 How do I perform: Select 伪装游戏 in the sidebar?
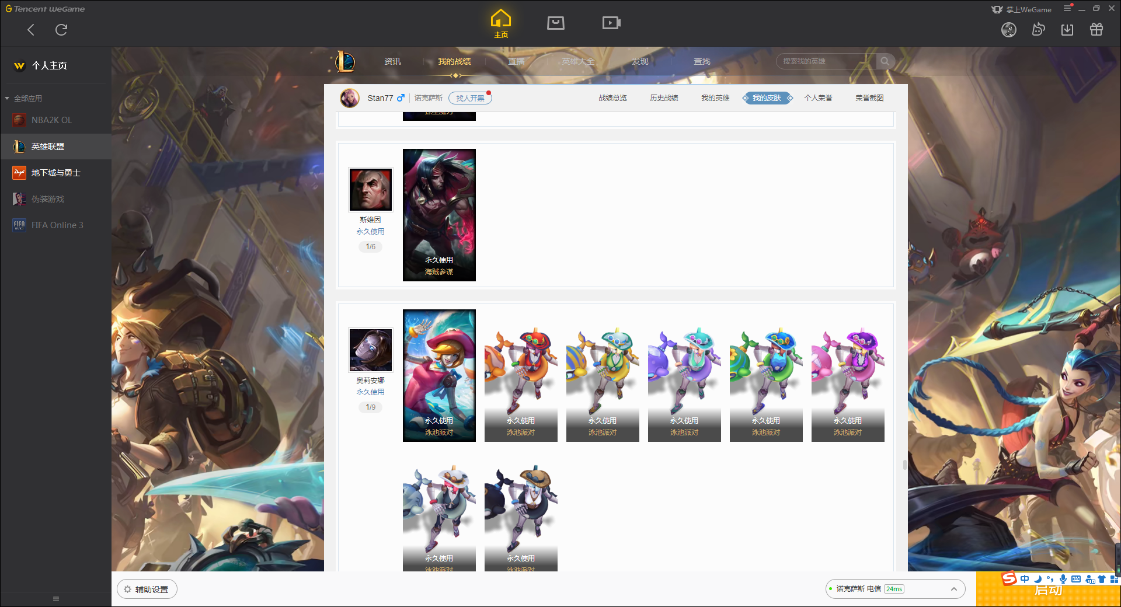tap(55, 199)
